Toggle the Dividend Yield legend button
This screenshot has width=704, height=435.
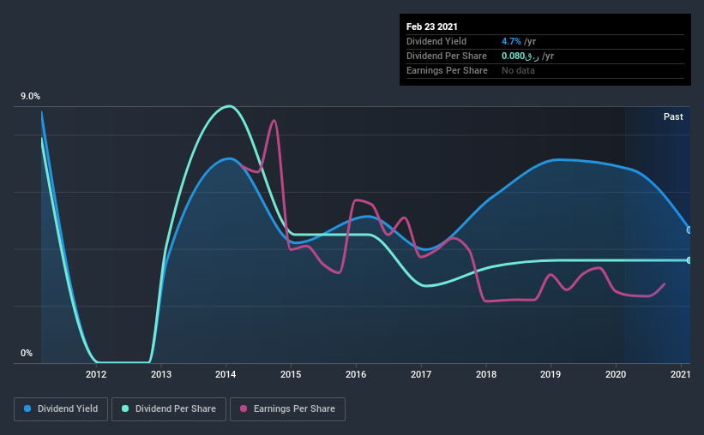(61, 409)
